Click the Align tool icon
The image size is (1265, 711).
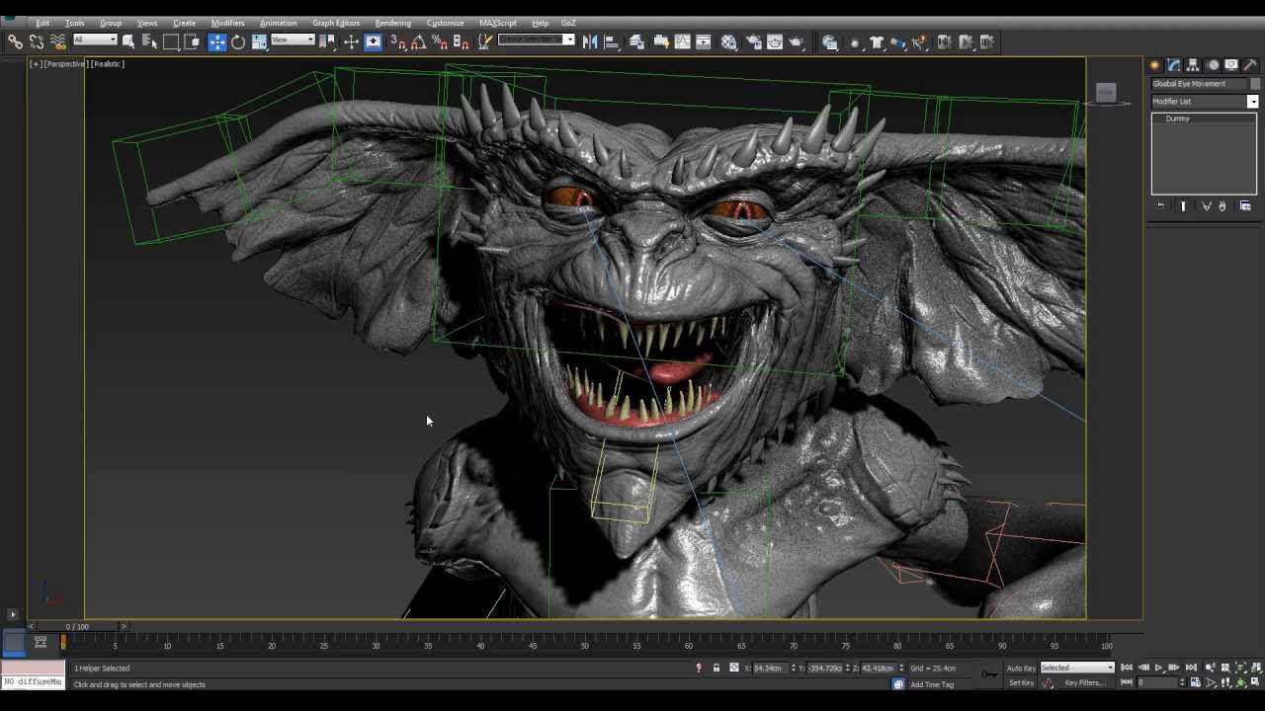tap(612, 41)
